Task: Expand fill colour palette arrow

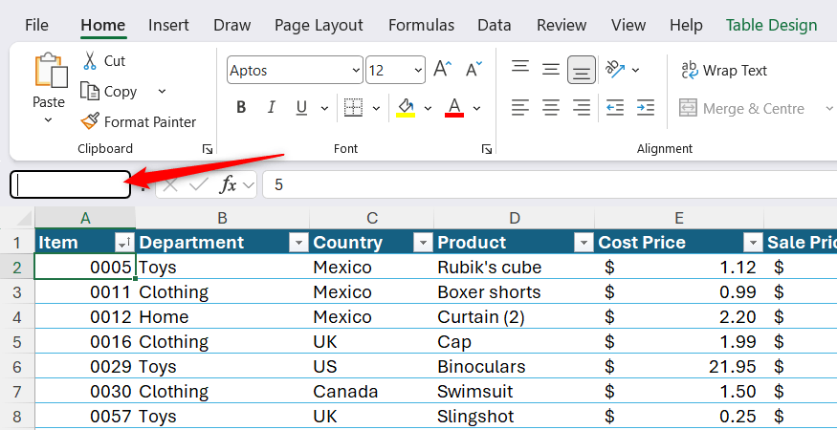Action: (x=428, y=108)
